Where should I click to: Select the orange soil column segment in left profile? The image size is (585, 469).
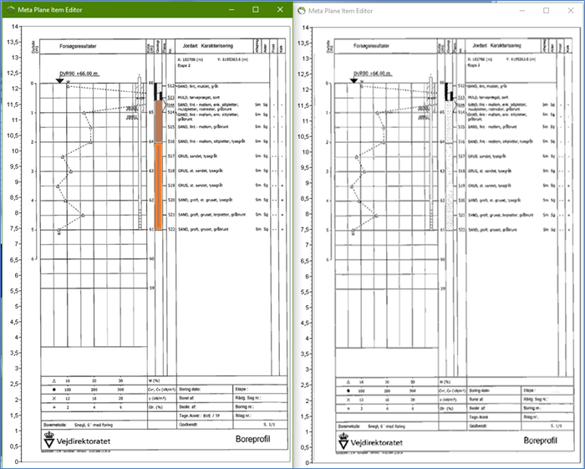pos(159,186)
